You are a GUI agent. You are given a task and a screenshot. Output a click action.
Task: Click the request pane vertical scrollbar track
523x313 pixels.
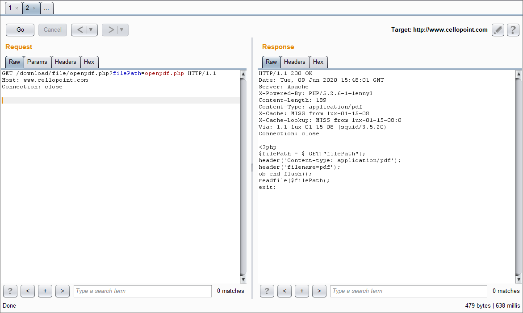coord(243,177)
